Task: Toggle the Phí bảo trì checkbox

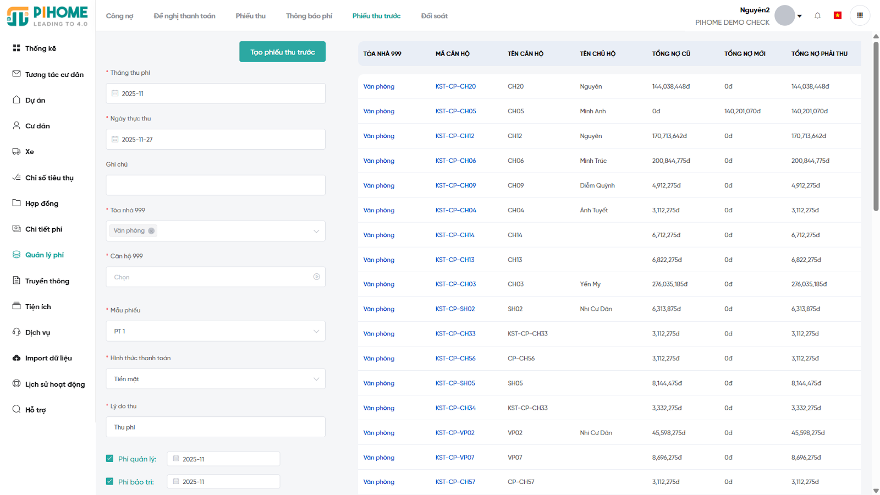Action: (x=109, y=481)
